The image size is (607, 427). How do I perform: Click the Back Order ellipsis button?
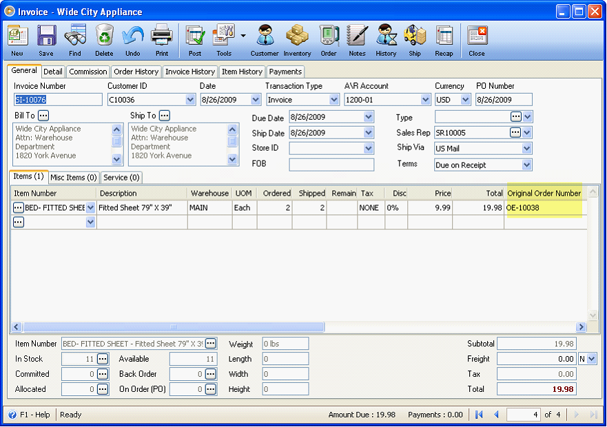coord(211,374)
